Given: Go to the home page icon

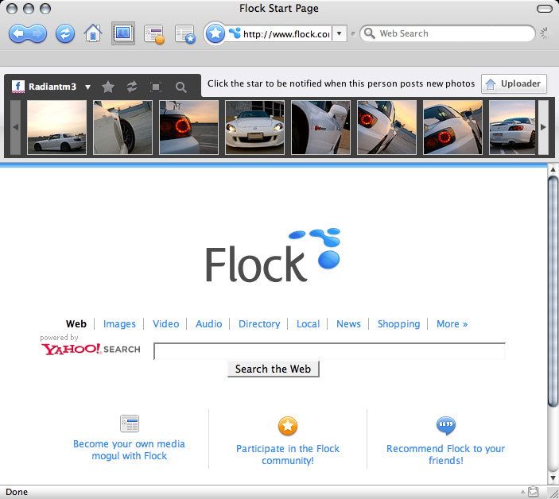Looking at the screenshot, I should [93, 33].
